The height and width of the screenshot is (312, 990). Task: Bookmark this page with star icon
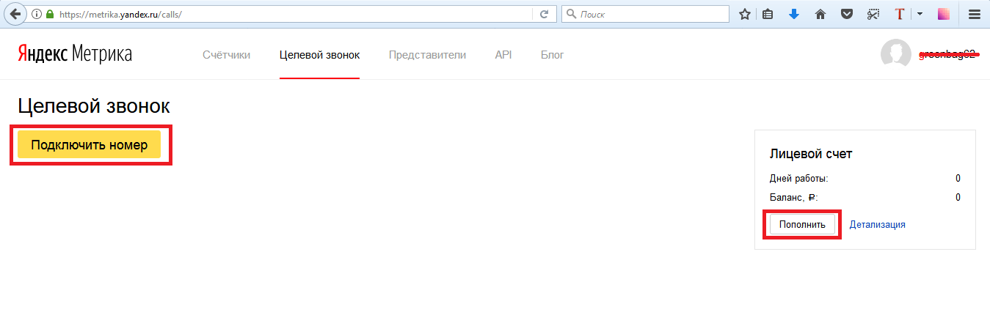pos(745,14)
